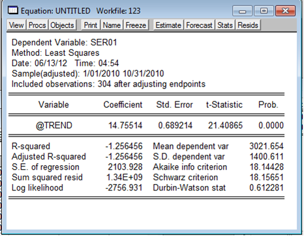Viewport: 304px width, 236px height.
Task: Open the View menu button
Action: pos(16,25)
